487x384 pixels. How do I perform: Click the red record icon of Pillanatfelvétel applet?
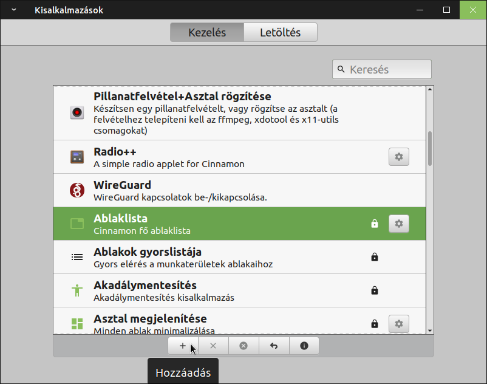click(x=77, y=112)
